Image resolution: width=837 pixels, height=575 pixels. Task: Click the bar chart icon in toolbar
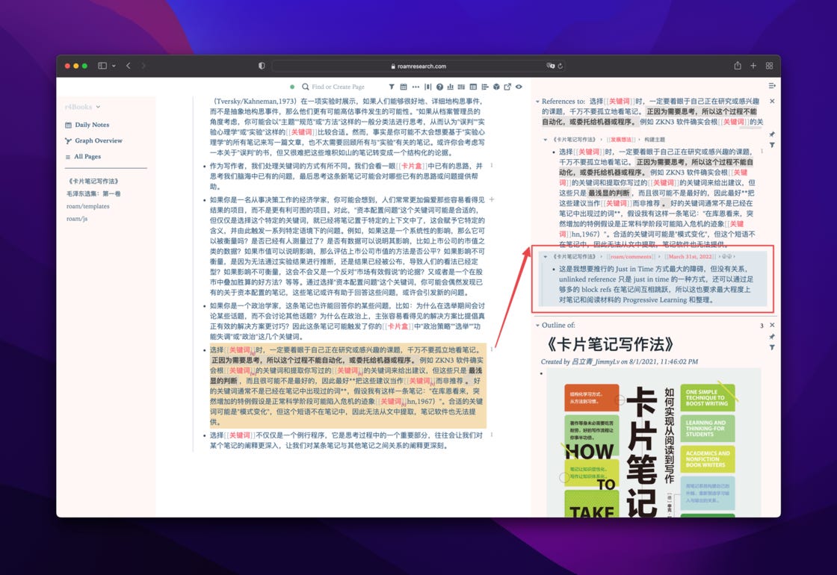(x=450, y=87)
